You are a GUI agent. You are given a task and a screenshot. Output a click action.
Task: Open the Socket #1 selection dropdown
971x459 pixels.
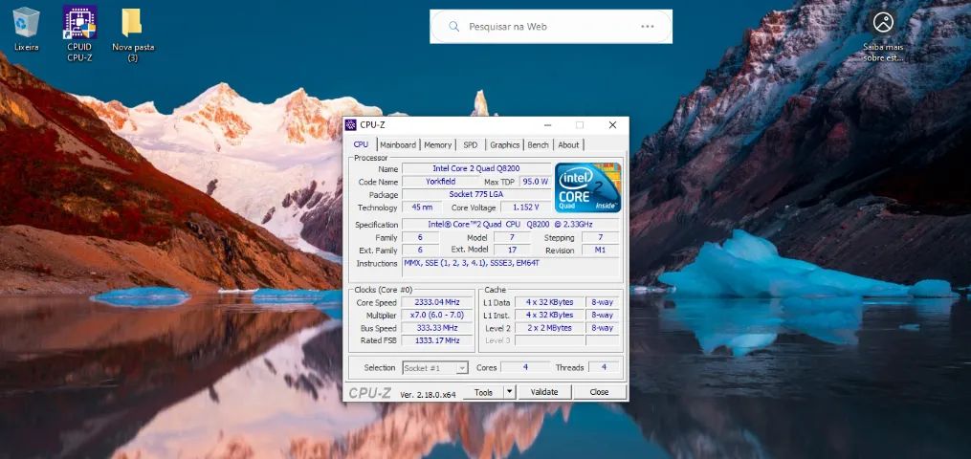coord(434,368)
